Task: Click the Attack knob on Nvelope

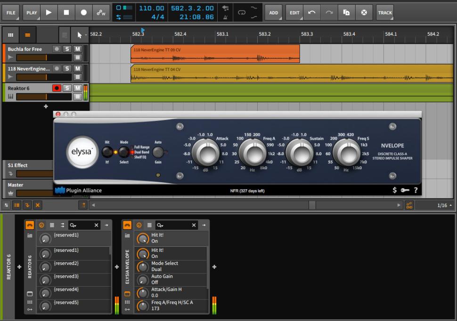Action: point(206,152)
